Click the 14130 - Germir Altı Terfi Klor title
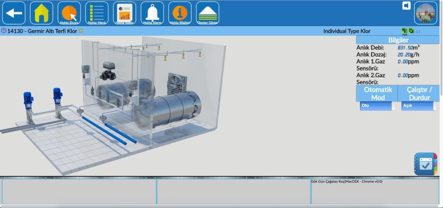Viewport: 443px width, 208px height. coord(42,31)
